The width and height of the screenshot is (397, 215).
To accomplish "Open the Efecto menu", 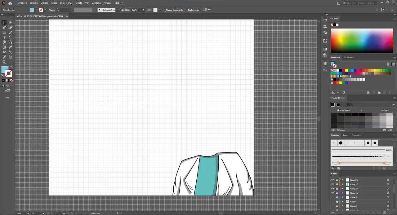I will point(79,3).
